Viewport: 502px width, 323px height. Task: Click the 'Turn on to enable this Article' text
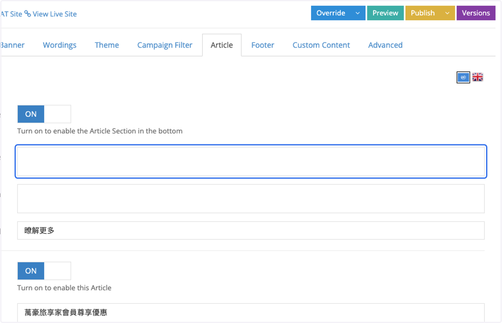64,288
